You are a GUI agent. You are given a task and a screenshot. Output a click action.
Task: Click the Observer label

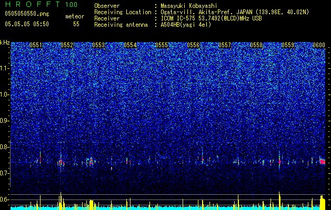tap(107, 6)
